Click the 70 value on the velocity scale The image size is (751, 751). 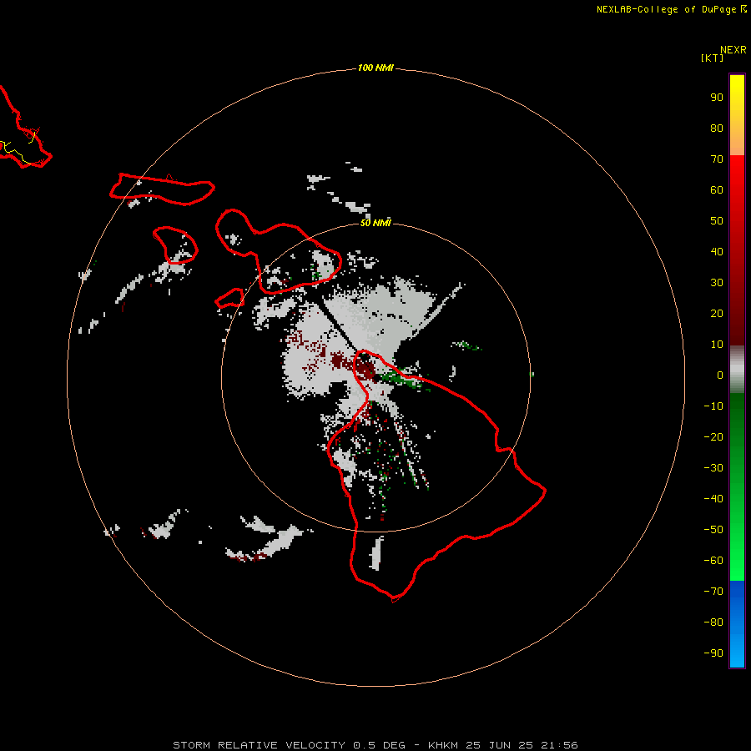coord(717,159)
